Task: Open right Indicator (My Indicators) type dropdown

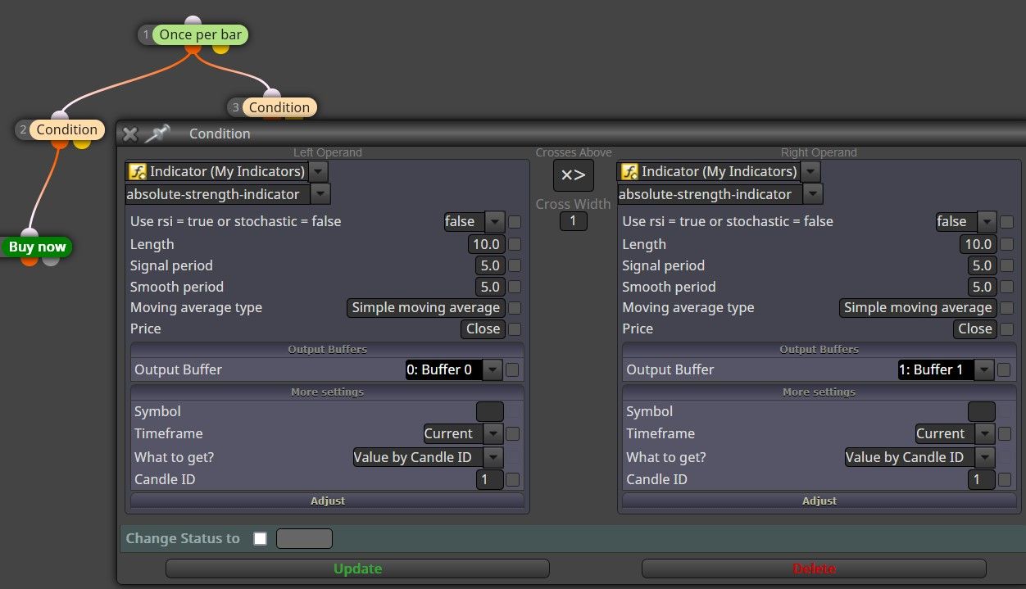Action: pyautogui.click(x=810, y=171)
